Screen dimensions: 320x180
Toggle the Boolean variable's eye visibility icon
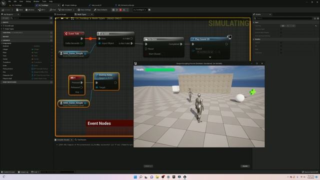(x=51, y=46)
